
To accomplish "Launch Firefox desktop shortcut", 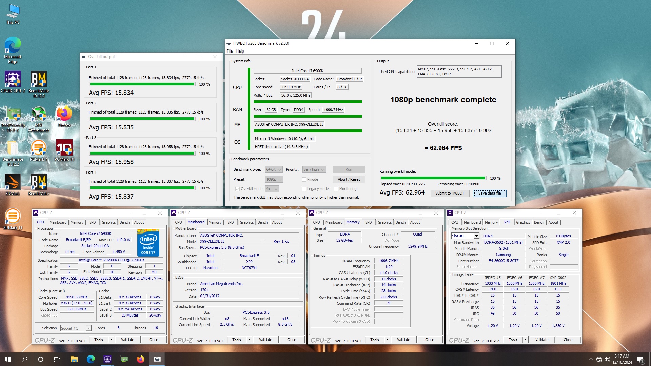I will (64, 116).
